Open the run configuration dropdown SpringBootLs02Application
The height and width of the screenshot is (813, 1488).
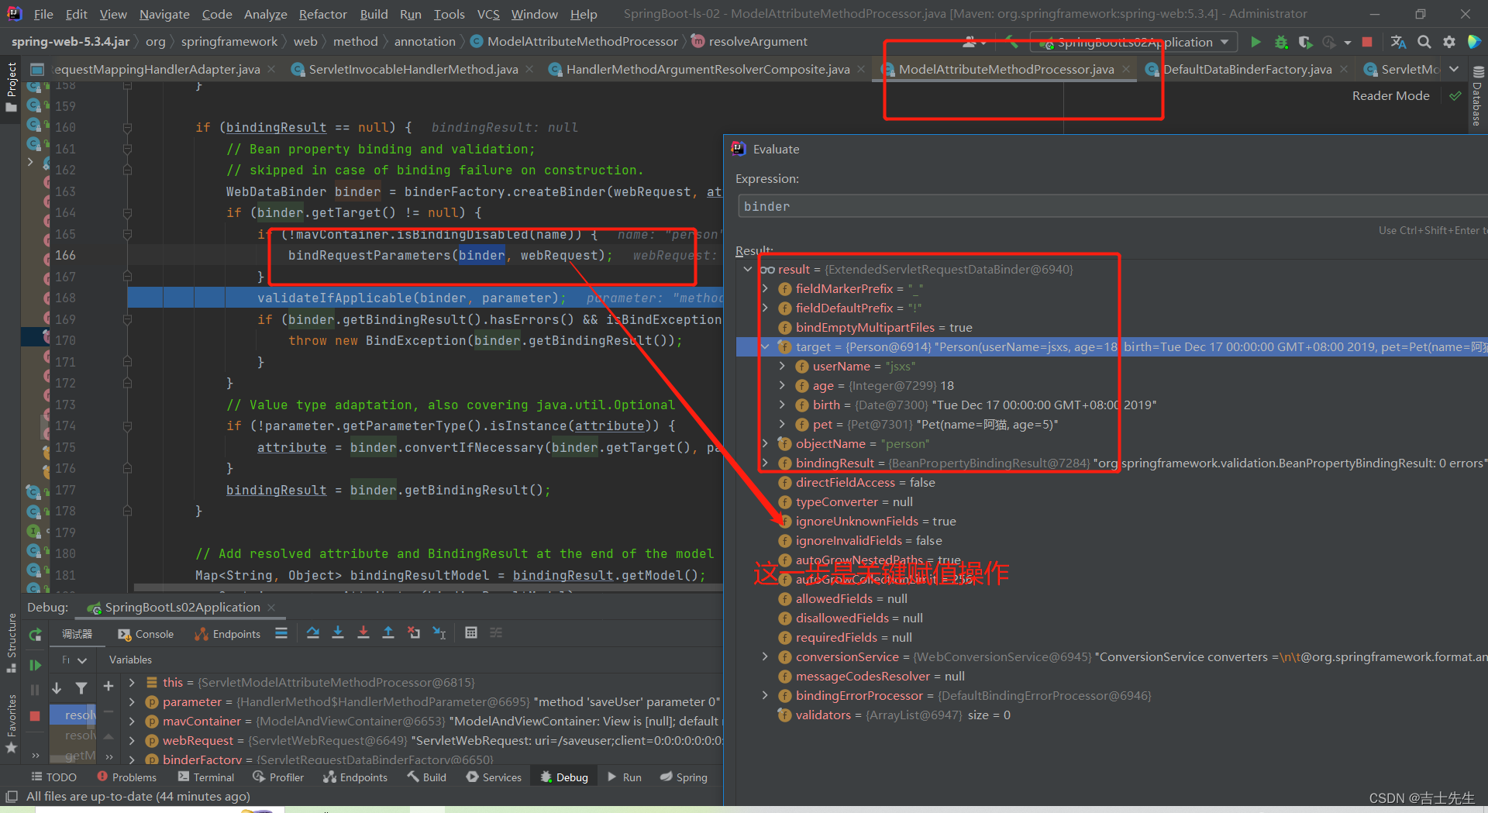pos(1135,42)
